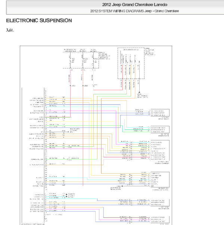Select the fourth connector box on the right side

click(160, 179)
